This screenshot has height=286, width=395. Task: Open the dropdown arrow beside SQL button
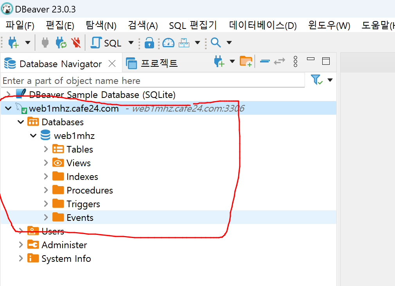point(131,43)
